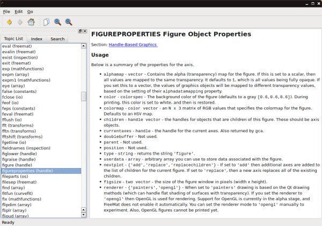Open the File menu
322x226 pixels.
click(6, 12)
